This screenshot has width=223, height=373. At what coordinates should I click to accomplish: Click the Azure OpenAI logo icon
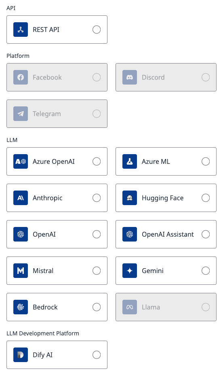(x=21, y=161)
